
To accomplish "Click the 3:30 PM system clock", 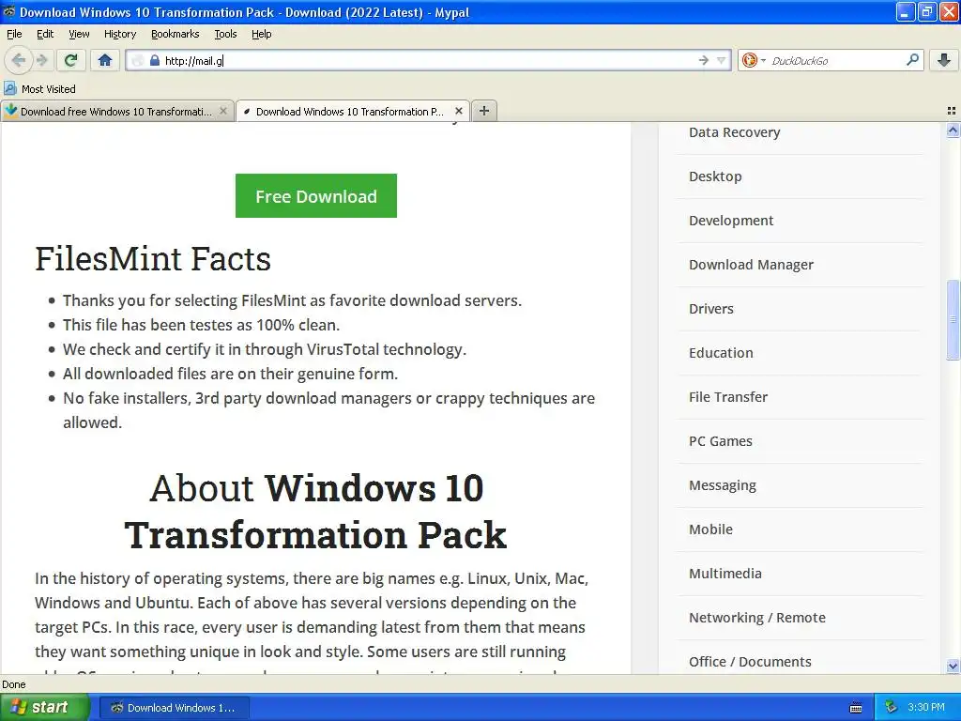I will [x=926, y=708].
